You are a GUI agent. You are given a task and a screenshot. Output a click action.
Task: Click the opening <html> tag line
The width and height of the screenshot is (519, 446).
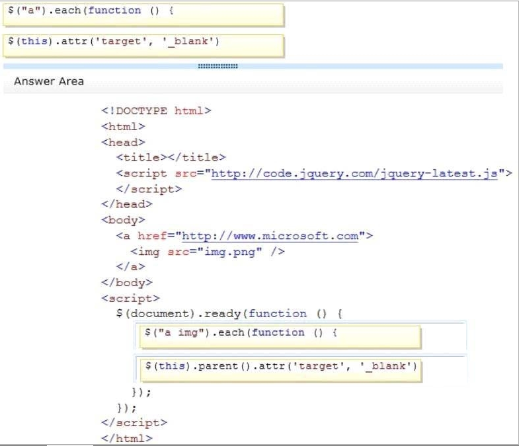[x=123, y=126]
